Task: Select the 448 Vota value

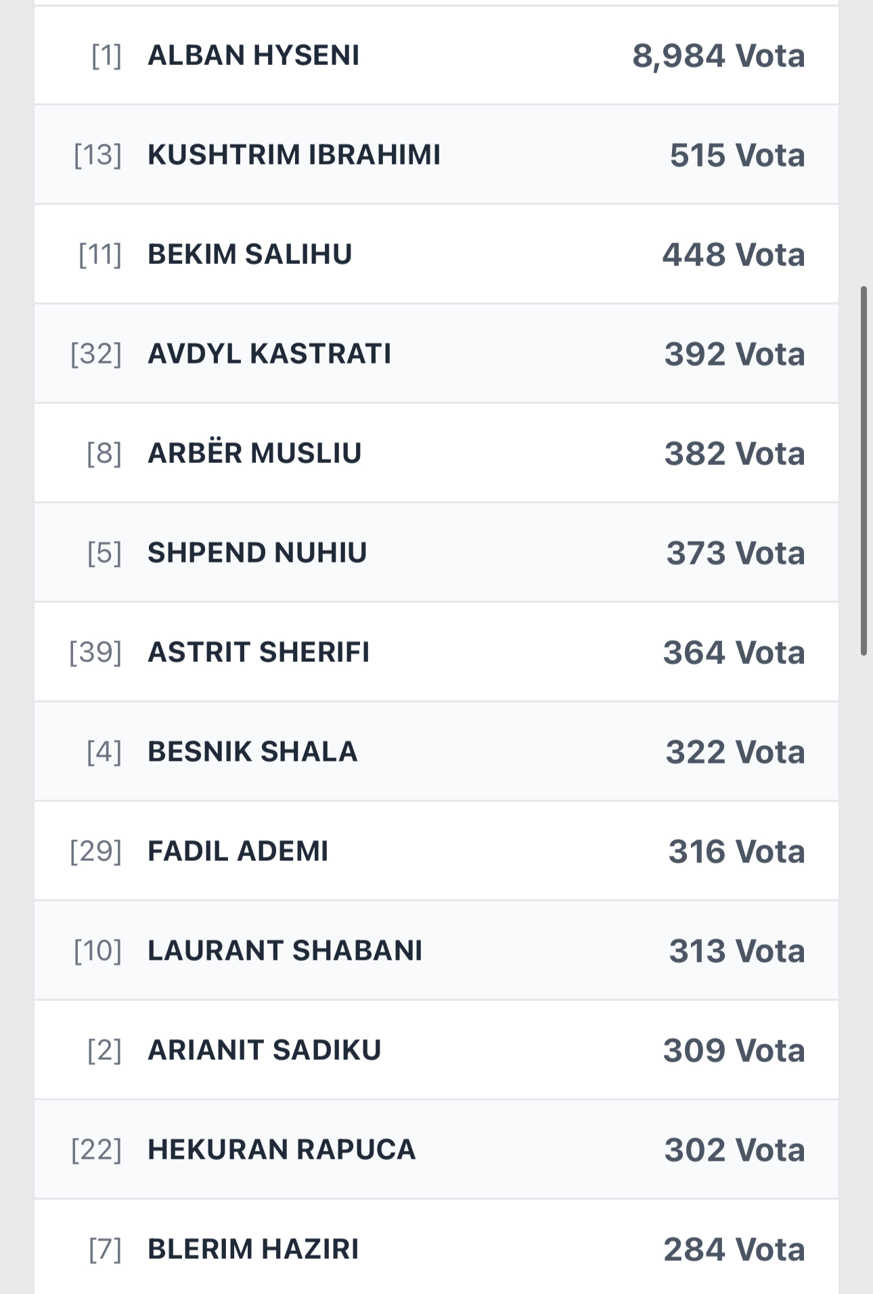Action: (733, 254)
